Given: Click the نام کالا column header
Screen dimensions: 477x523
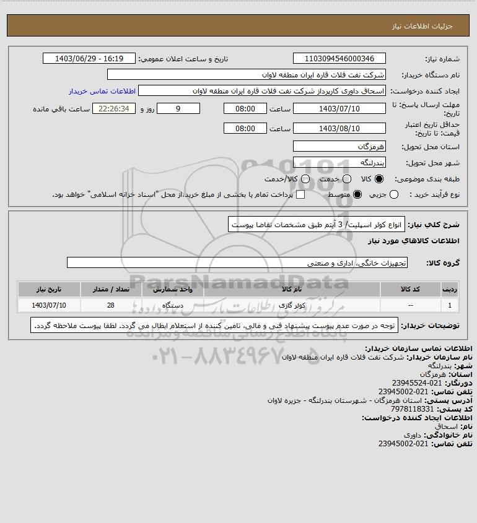Looking at the screenshot, I should (x=292, y=289).
